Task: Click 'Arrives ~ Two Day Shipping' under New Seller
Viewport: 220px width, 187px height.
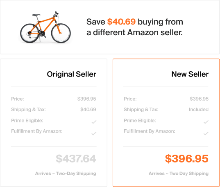Action: 179,173
